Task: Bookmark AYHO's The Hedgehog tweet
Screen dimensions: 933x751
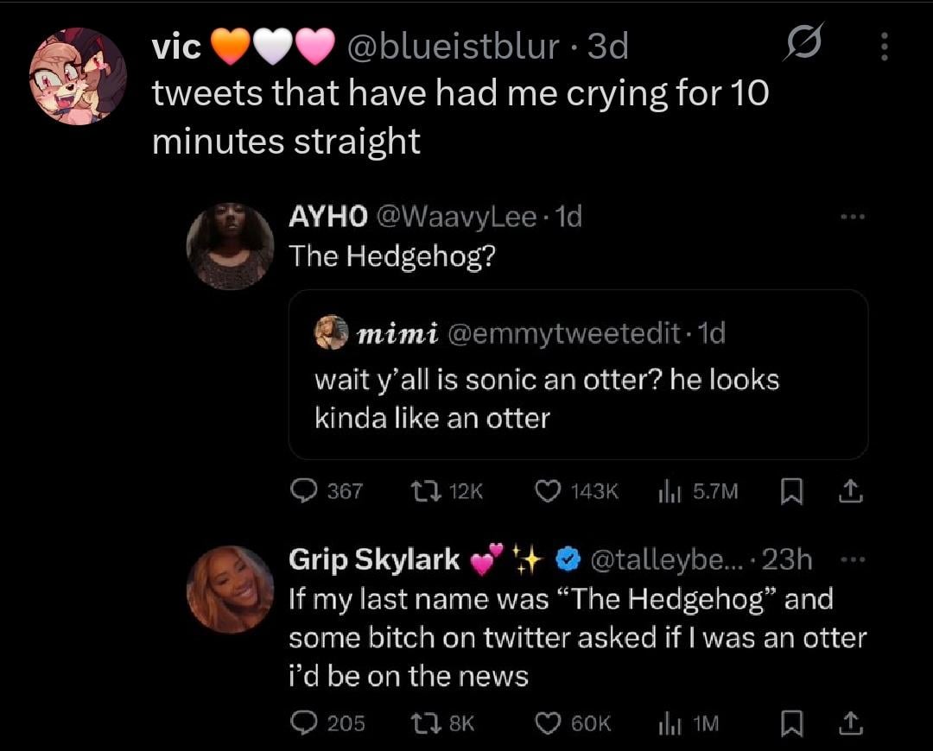Action: pyautogui.click(x=791, y=492)
